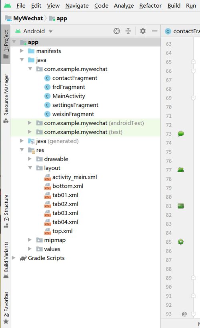Image resolution: width=200 pixels, height=328 pixels.
Task: Click the gutter image icon on line 81
Action: [x=181, y=206]
